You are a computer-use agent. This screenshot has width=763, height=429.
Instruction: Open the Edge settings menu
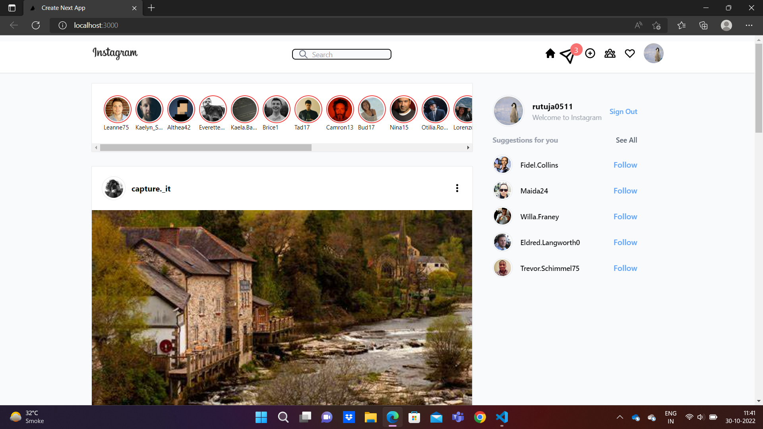[x=749, y=25]
